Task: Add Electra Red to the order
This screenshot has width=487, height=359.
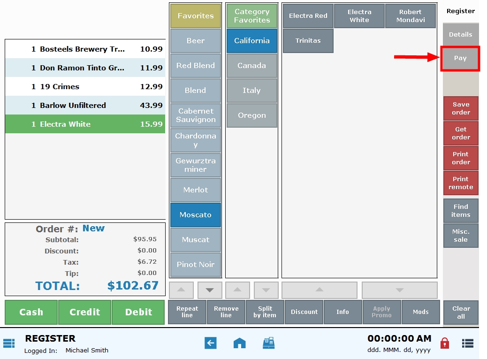Action: (x=308, y=16)
